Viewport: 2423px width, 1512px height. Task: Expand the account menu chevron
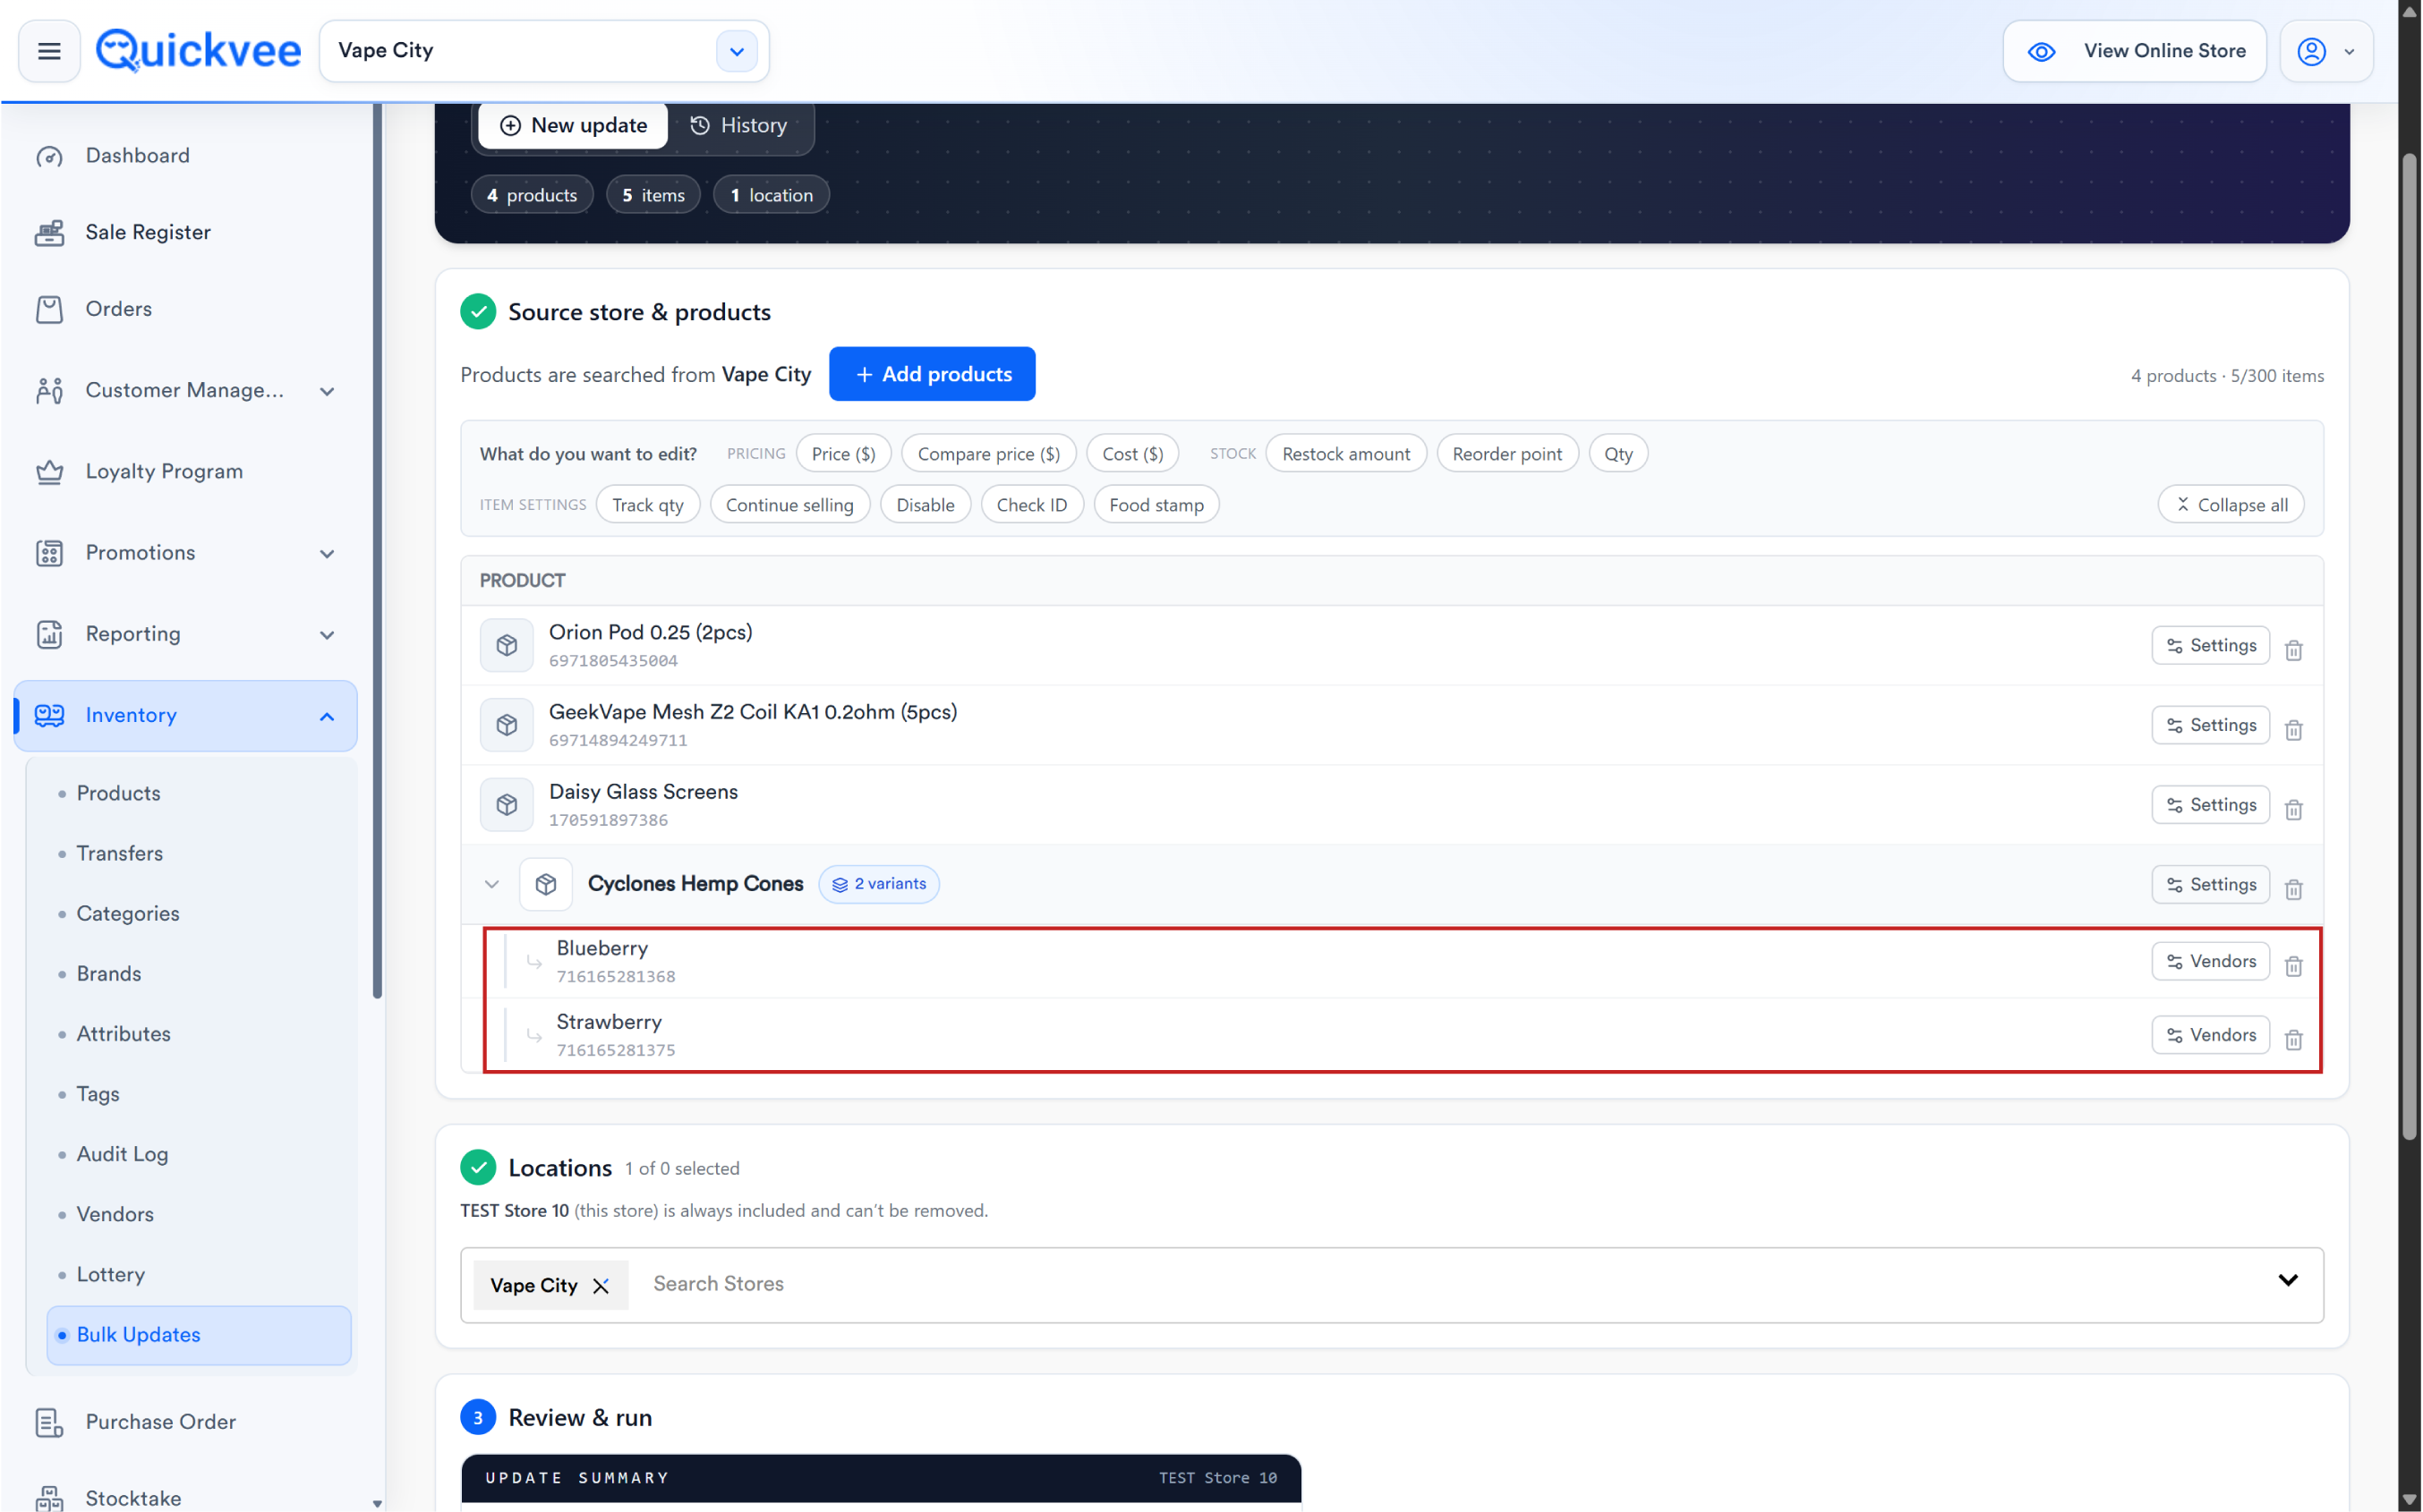coord(2349,52)
